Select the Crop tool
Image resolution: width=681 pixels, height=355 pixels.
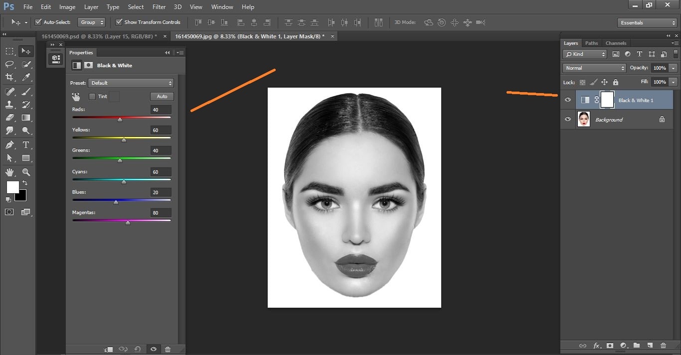(x=9, y=77)
